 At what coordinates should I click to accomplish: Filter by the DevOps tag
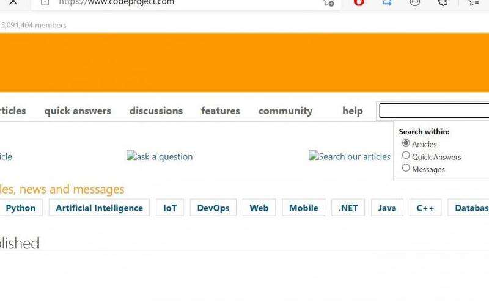[213, 208]
